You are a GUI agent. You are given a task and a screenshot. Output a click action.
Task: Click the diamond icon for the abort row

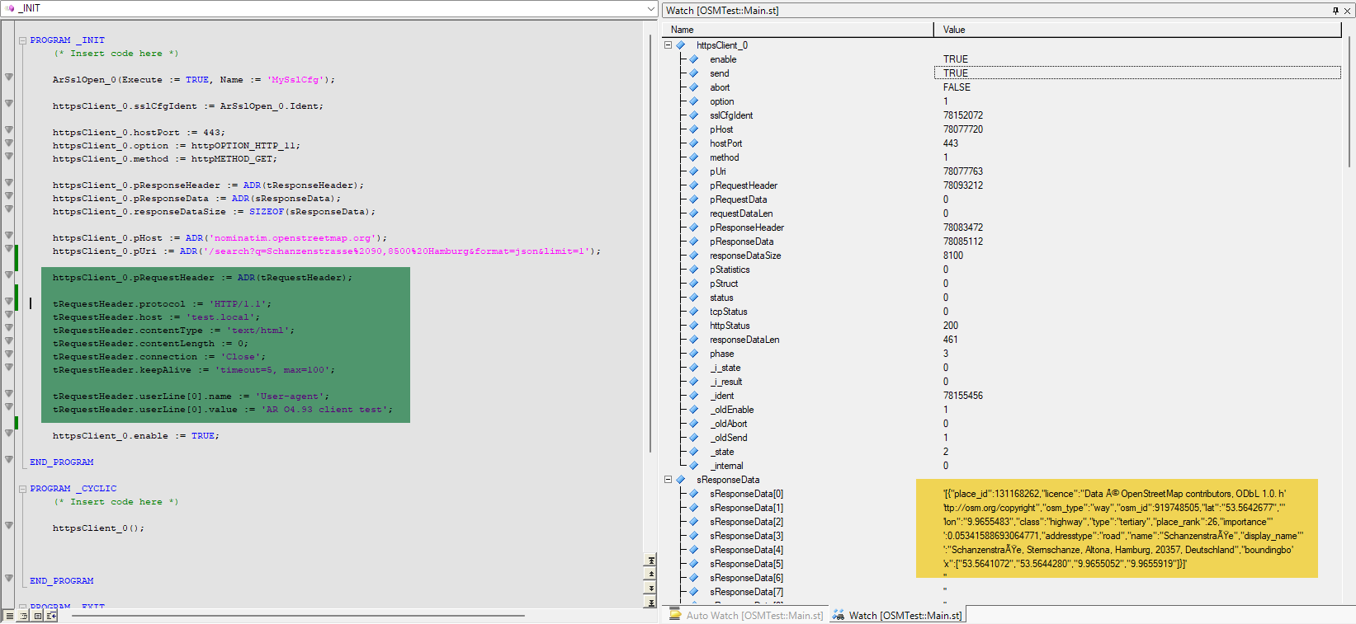[694, 87]
